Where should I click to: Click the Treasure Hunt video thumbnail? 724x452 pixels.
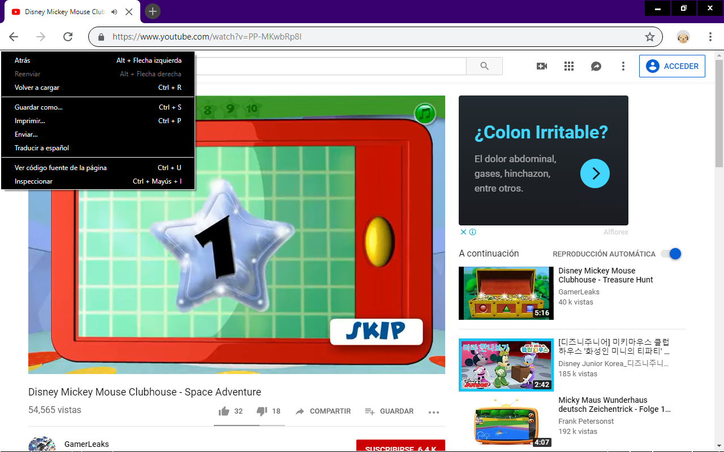coord(506,293)
